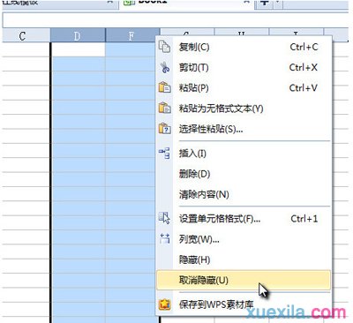353x323 pixels.
Task: Select 取消隐藏(U) to unhide columns
Action: (x=244, y=280)
